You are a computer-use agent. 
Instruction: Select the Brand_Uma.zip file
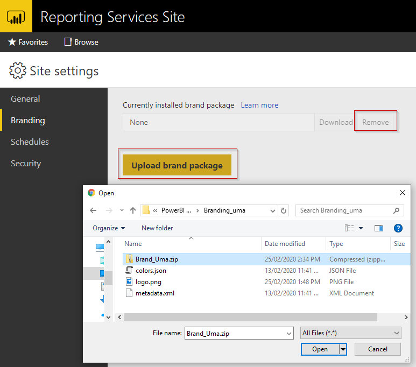266,259
